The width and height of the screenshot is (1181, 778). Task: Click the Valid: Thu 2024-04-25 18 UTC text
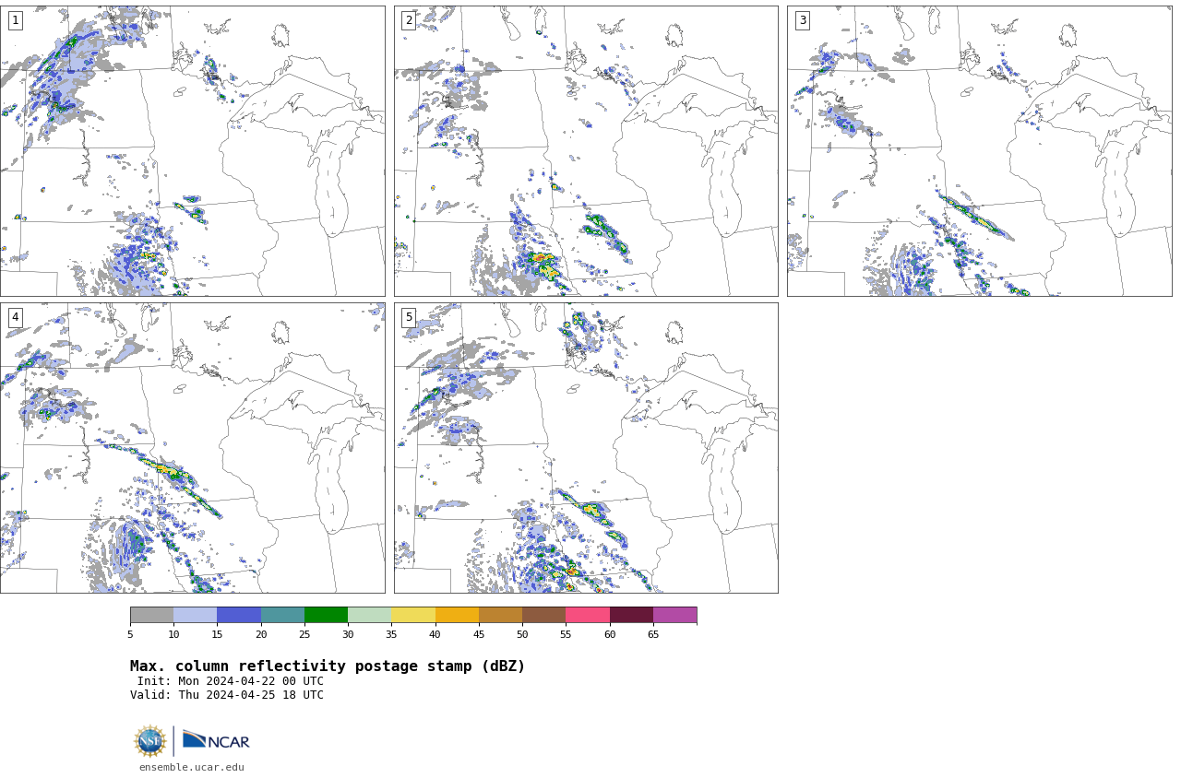click(227, 695)
